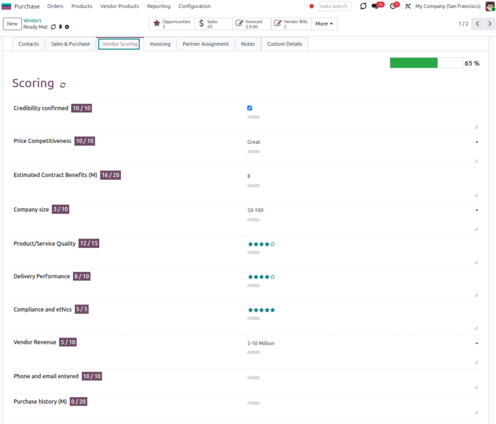Go to the next vendor record arrow
The height and width of the screenshot is (424, 496).
pos(489,24)
